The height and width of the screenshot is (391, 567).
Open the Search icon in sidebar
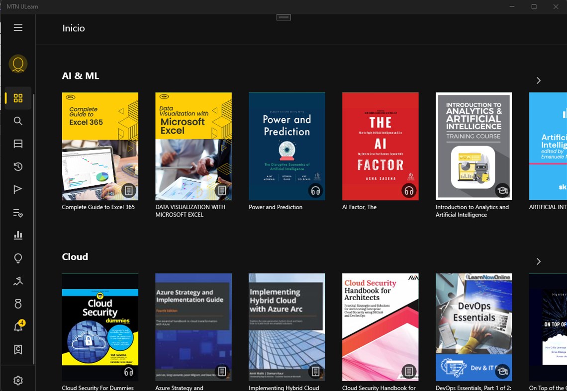(18, 121)
